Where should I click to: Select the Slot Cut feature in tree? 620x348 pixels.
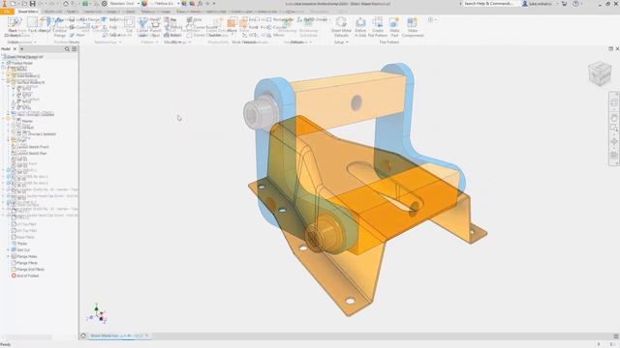pyautogui.click(x=23, y=249)
